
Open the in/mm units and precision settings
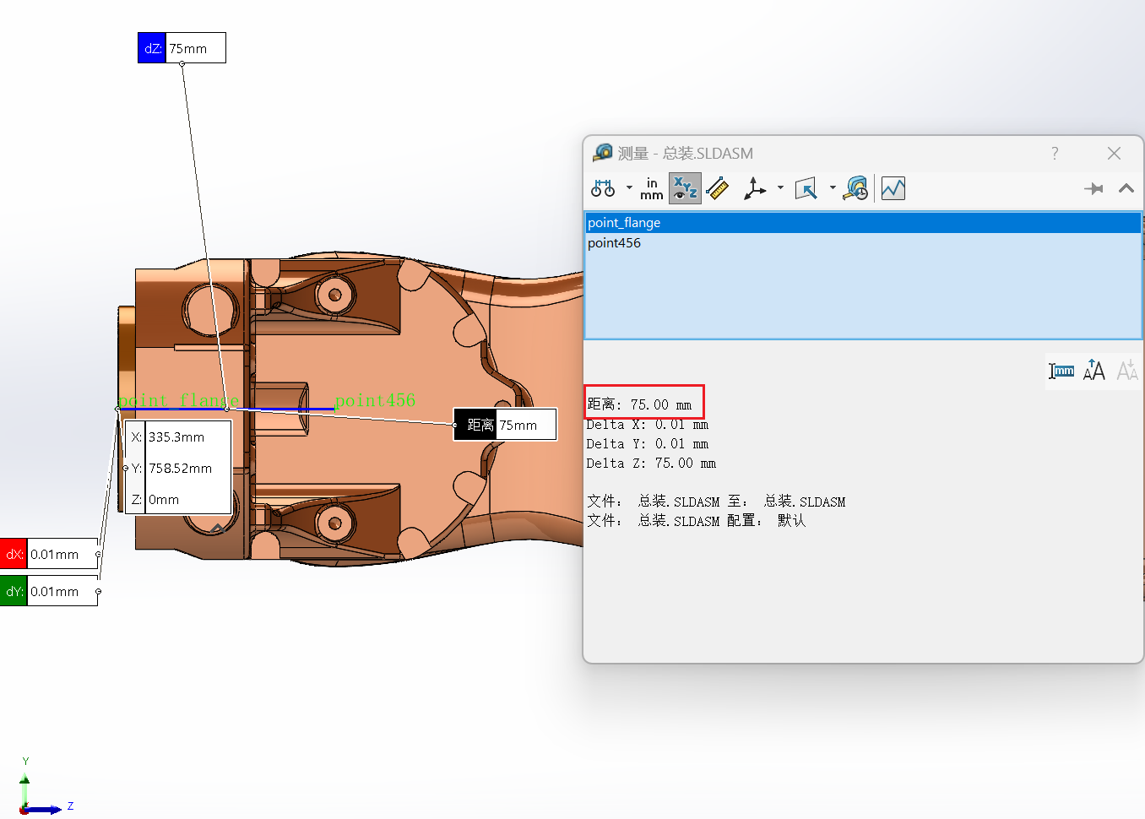tap(651, 188)
